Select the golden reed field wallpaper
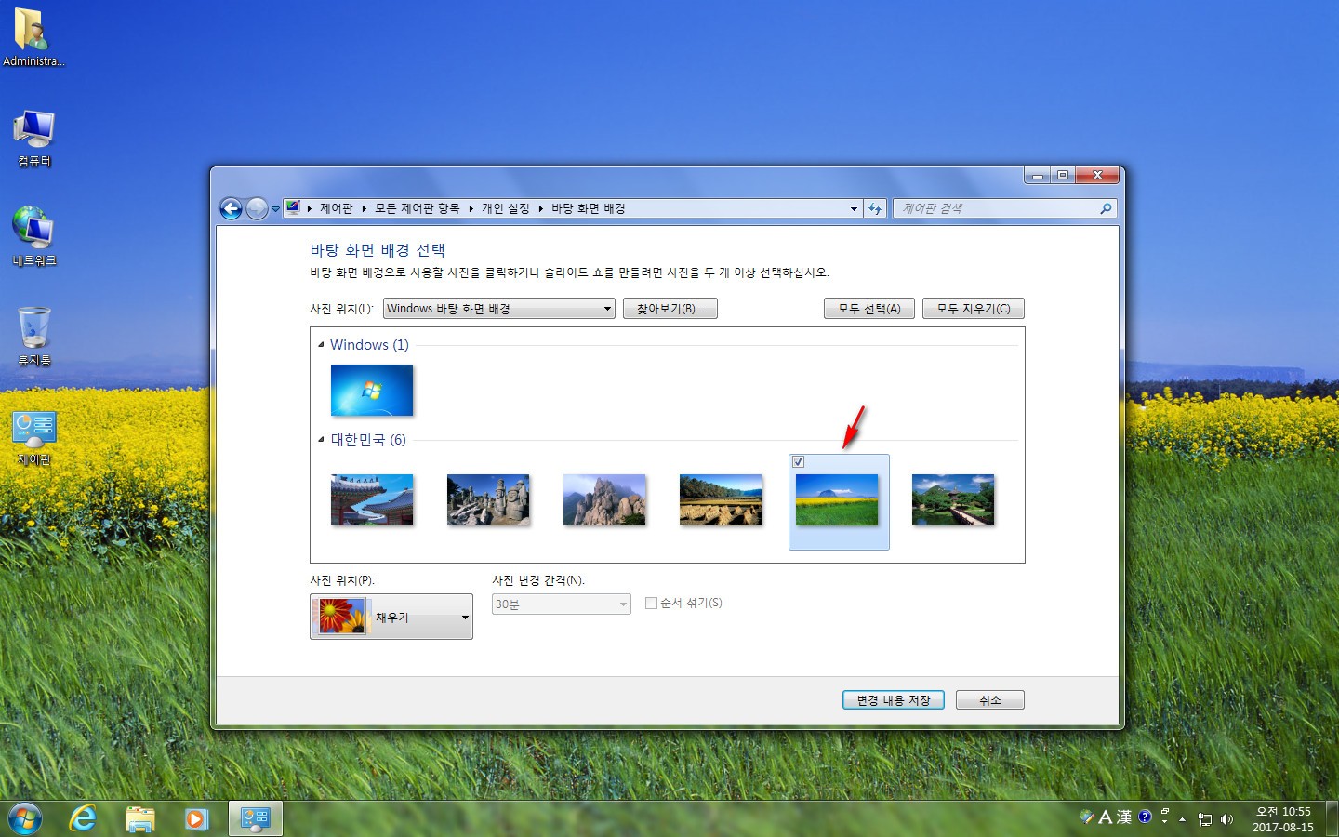 (x=721, y=499)
